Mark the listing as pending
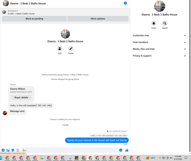The height and width of the screenshot is (161, 191). [x=34, y=19]
